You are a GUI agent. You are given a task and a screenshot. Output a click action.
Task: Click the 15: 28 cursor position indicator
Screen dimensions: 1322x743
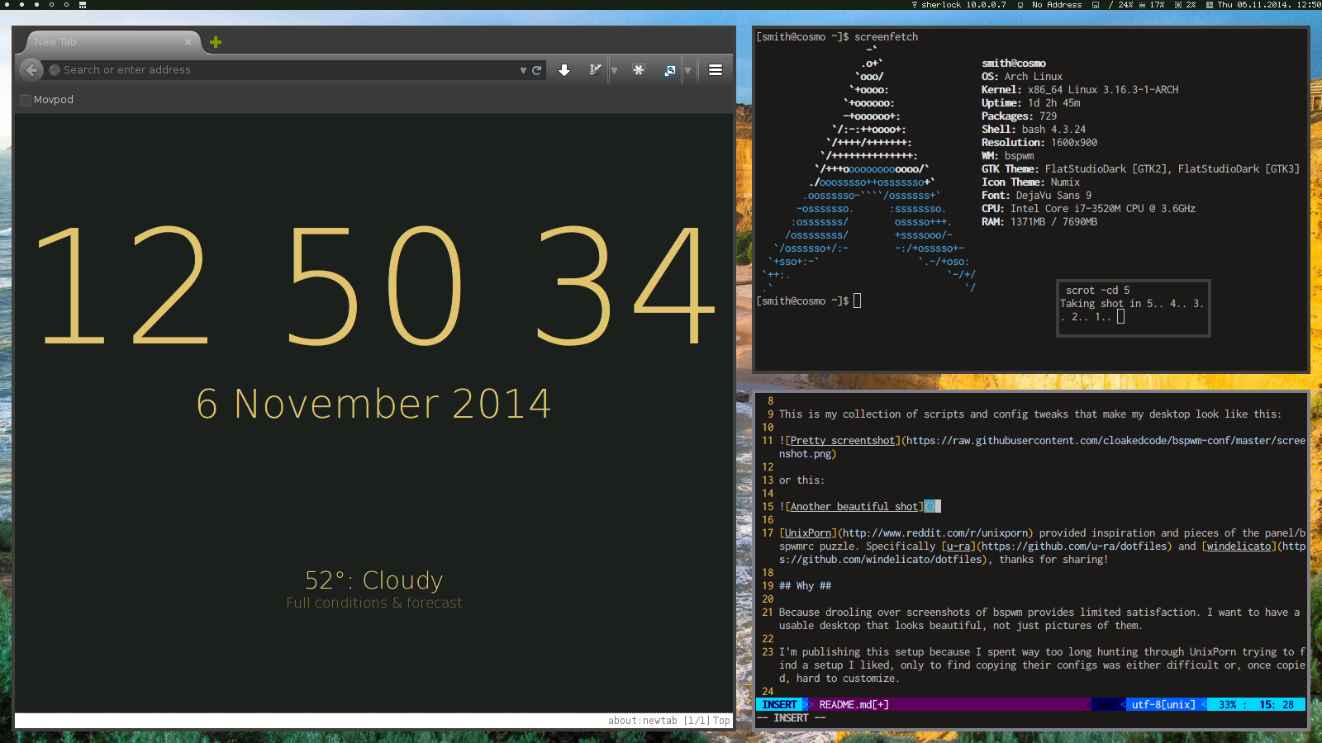coord(1277,704)
